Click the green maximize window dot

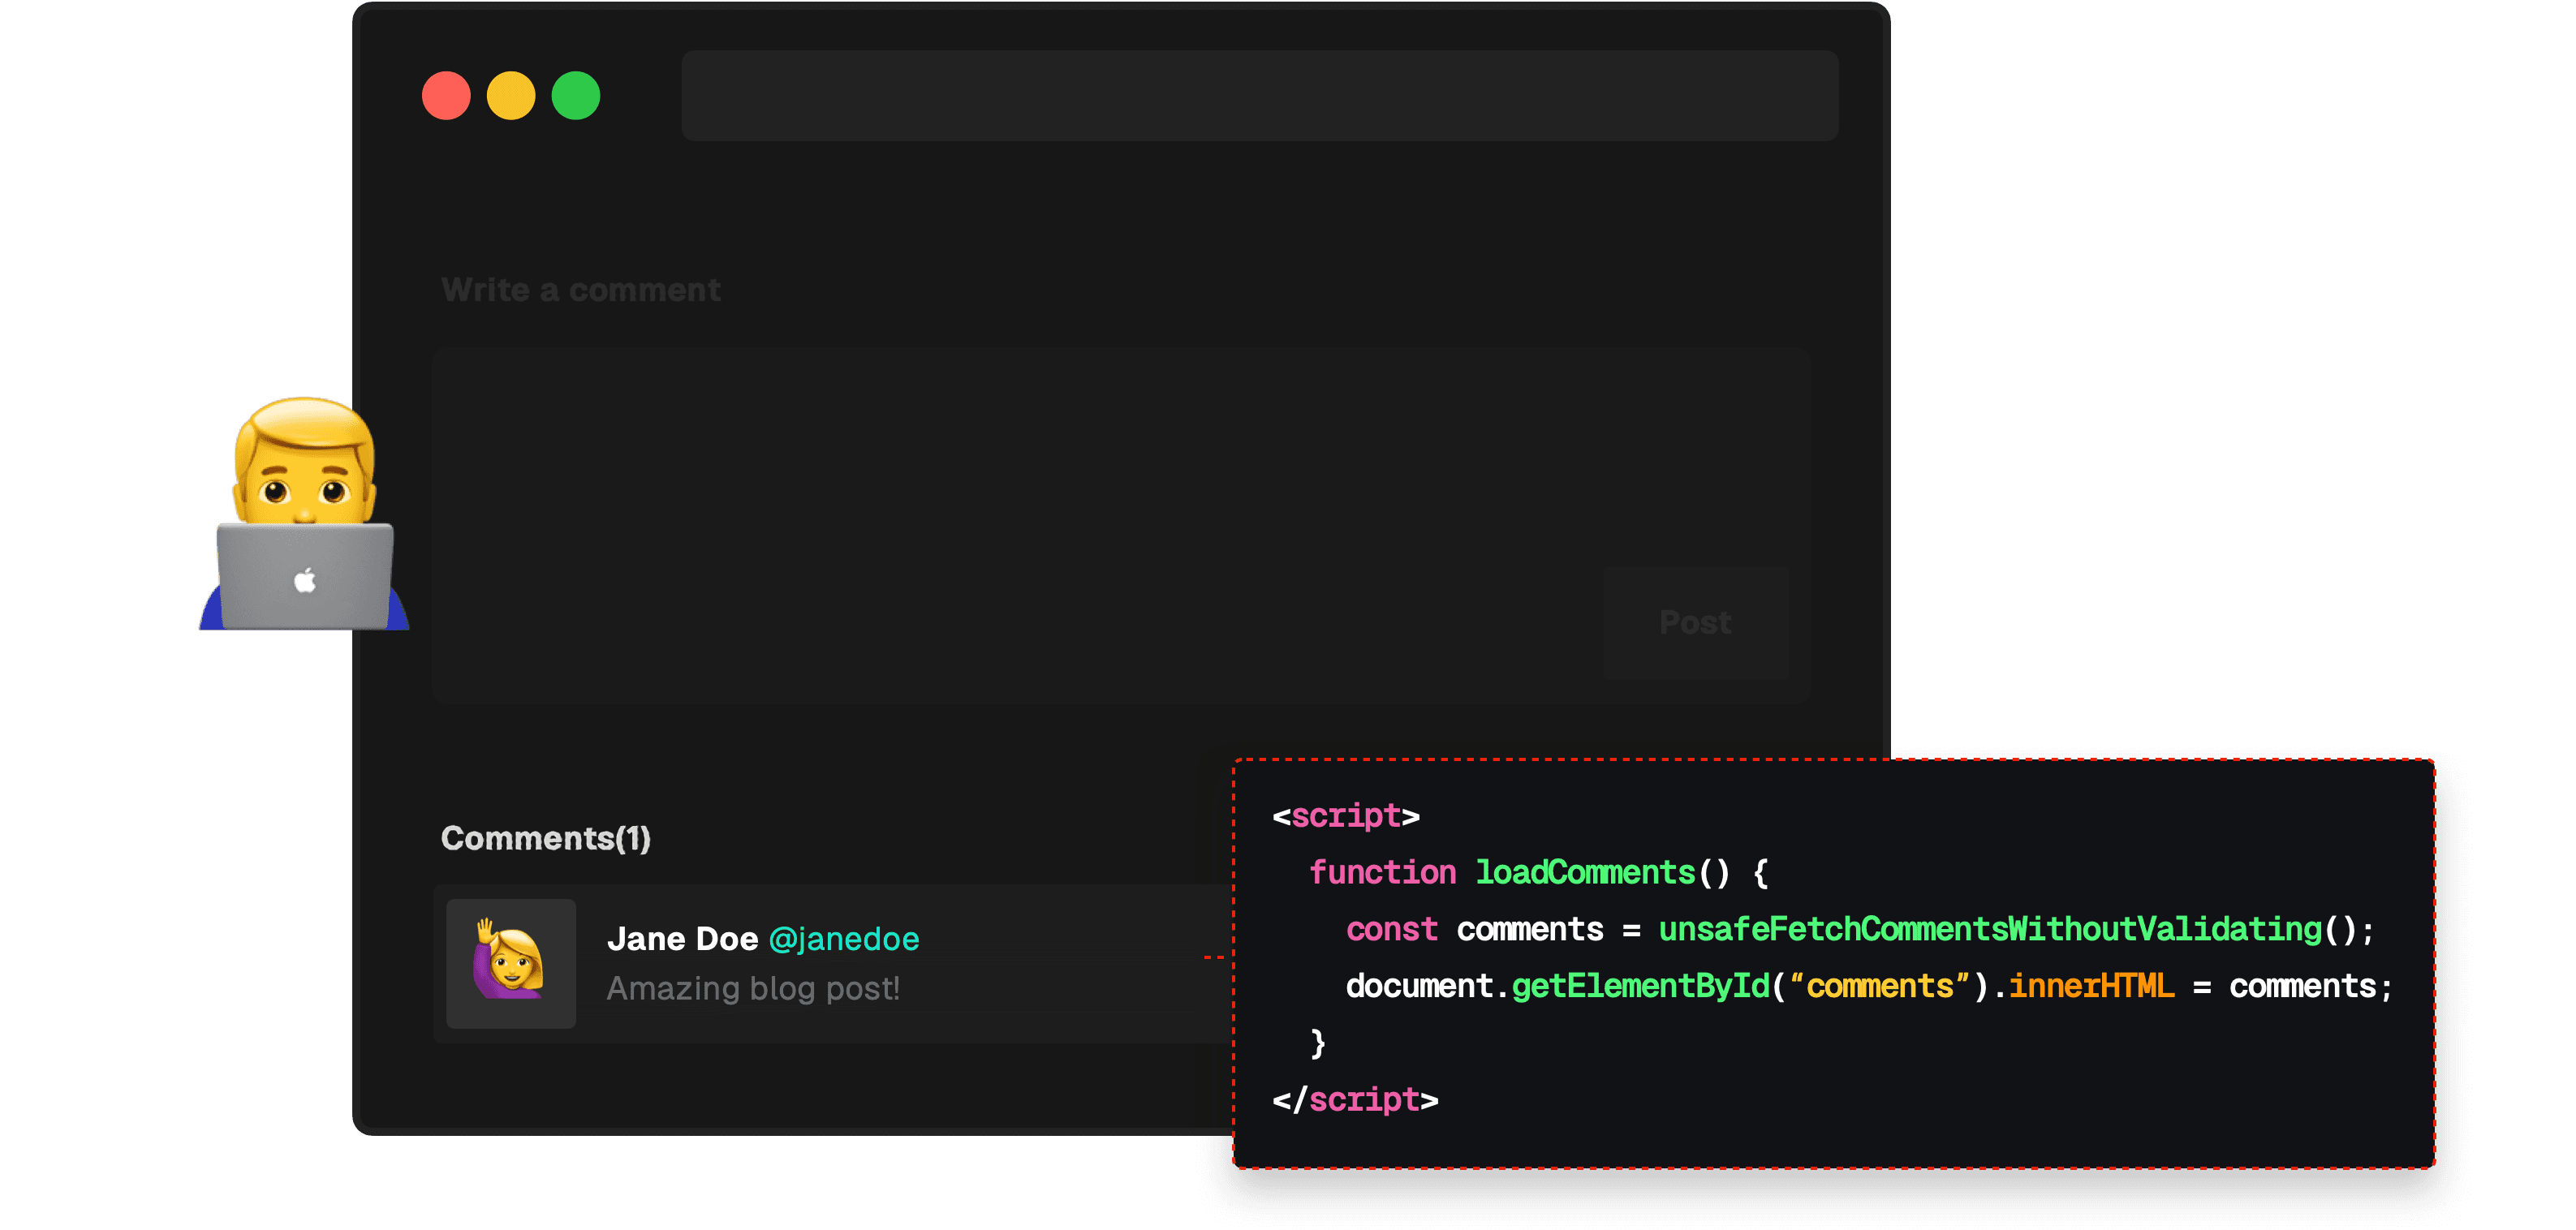(x=576, y=96)
